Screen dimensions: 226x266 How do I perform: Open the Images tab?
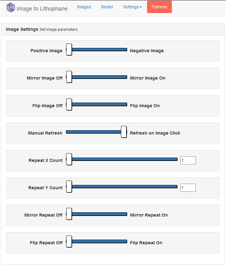tap(84, 7)
